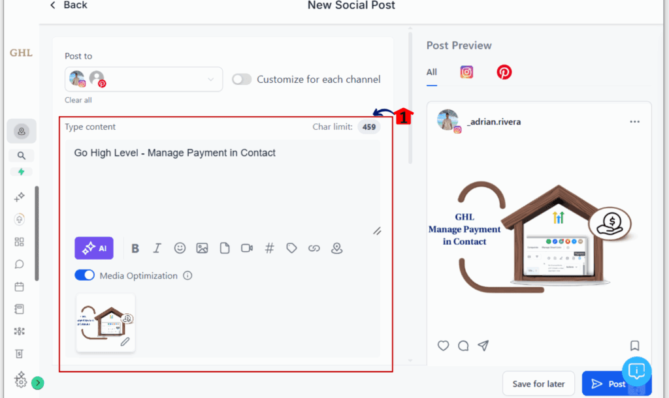Click inside the post content text area
The width and height of the screenshot is (669, 398).
tap(223, 187)
